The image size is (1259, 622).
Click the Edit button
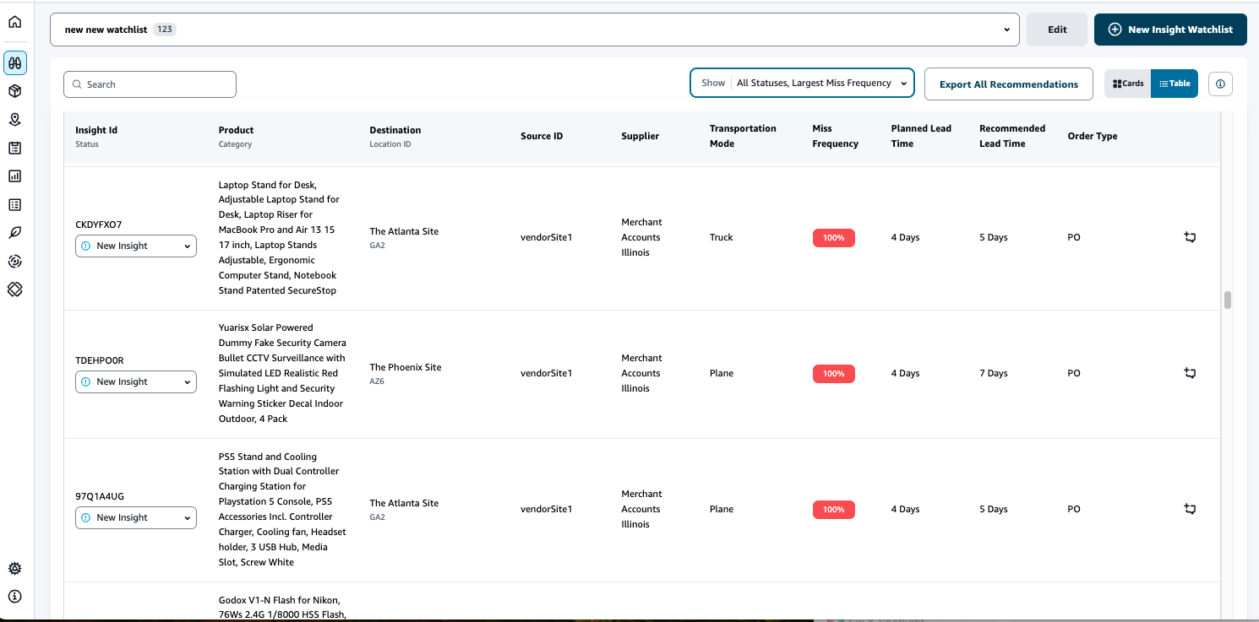[x=1056, y=29]
